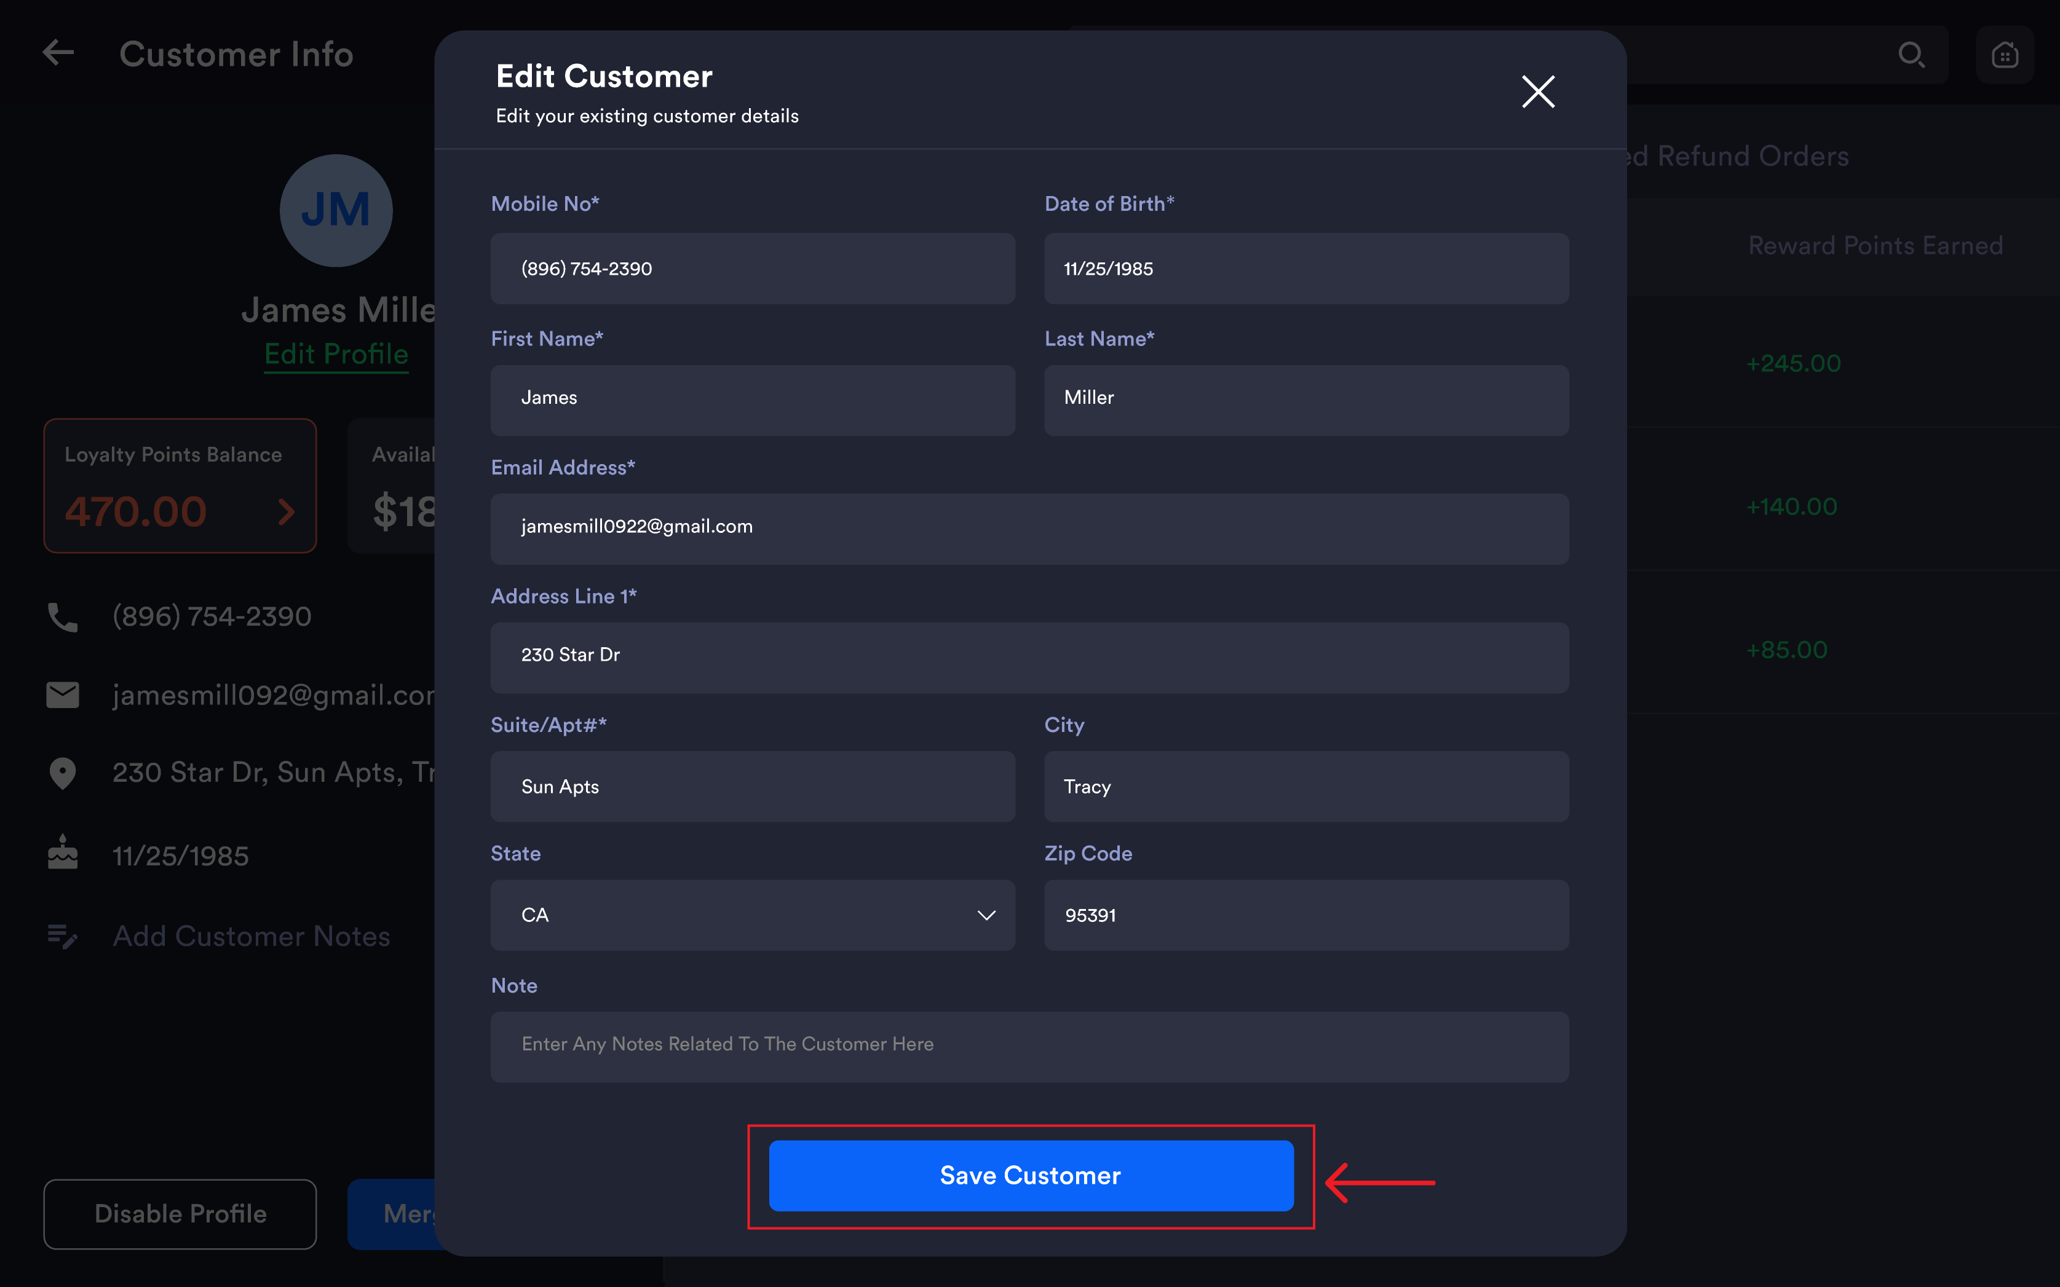Go back using the Customer Info arrow

click(x=58, y=53)
